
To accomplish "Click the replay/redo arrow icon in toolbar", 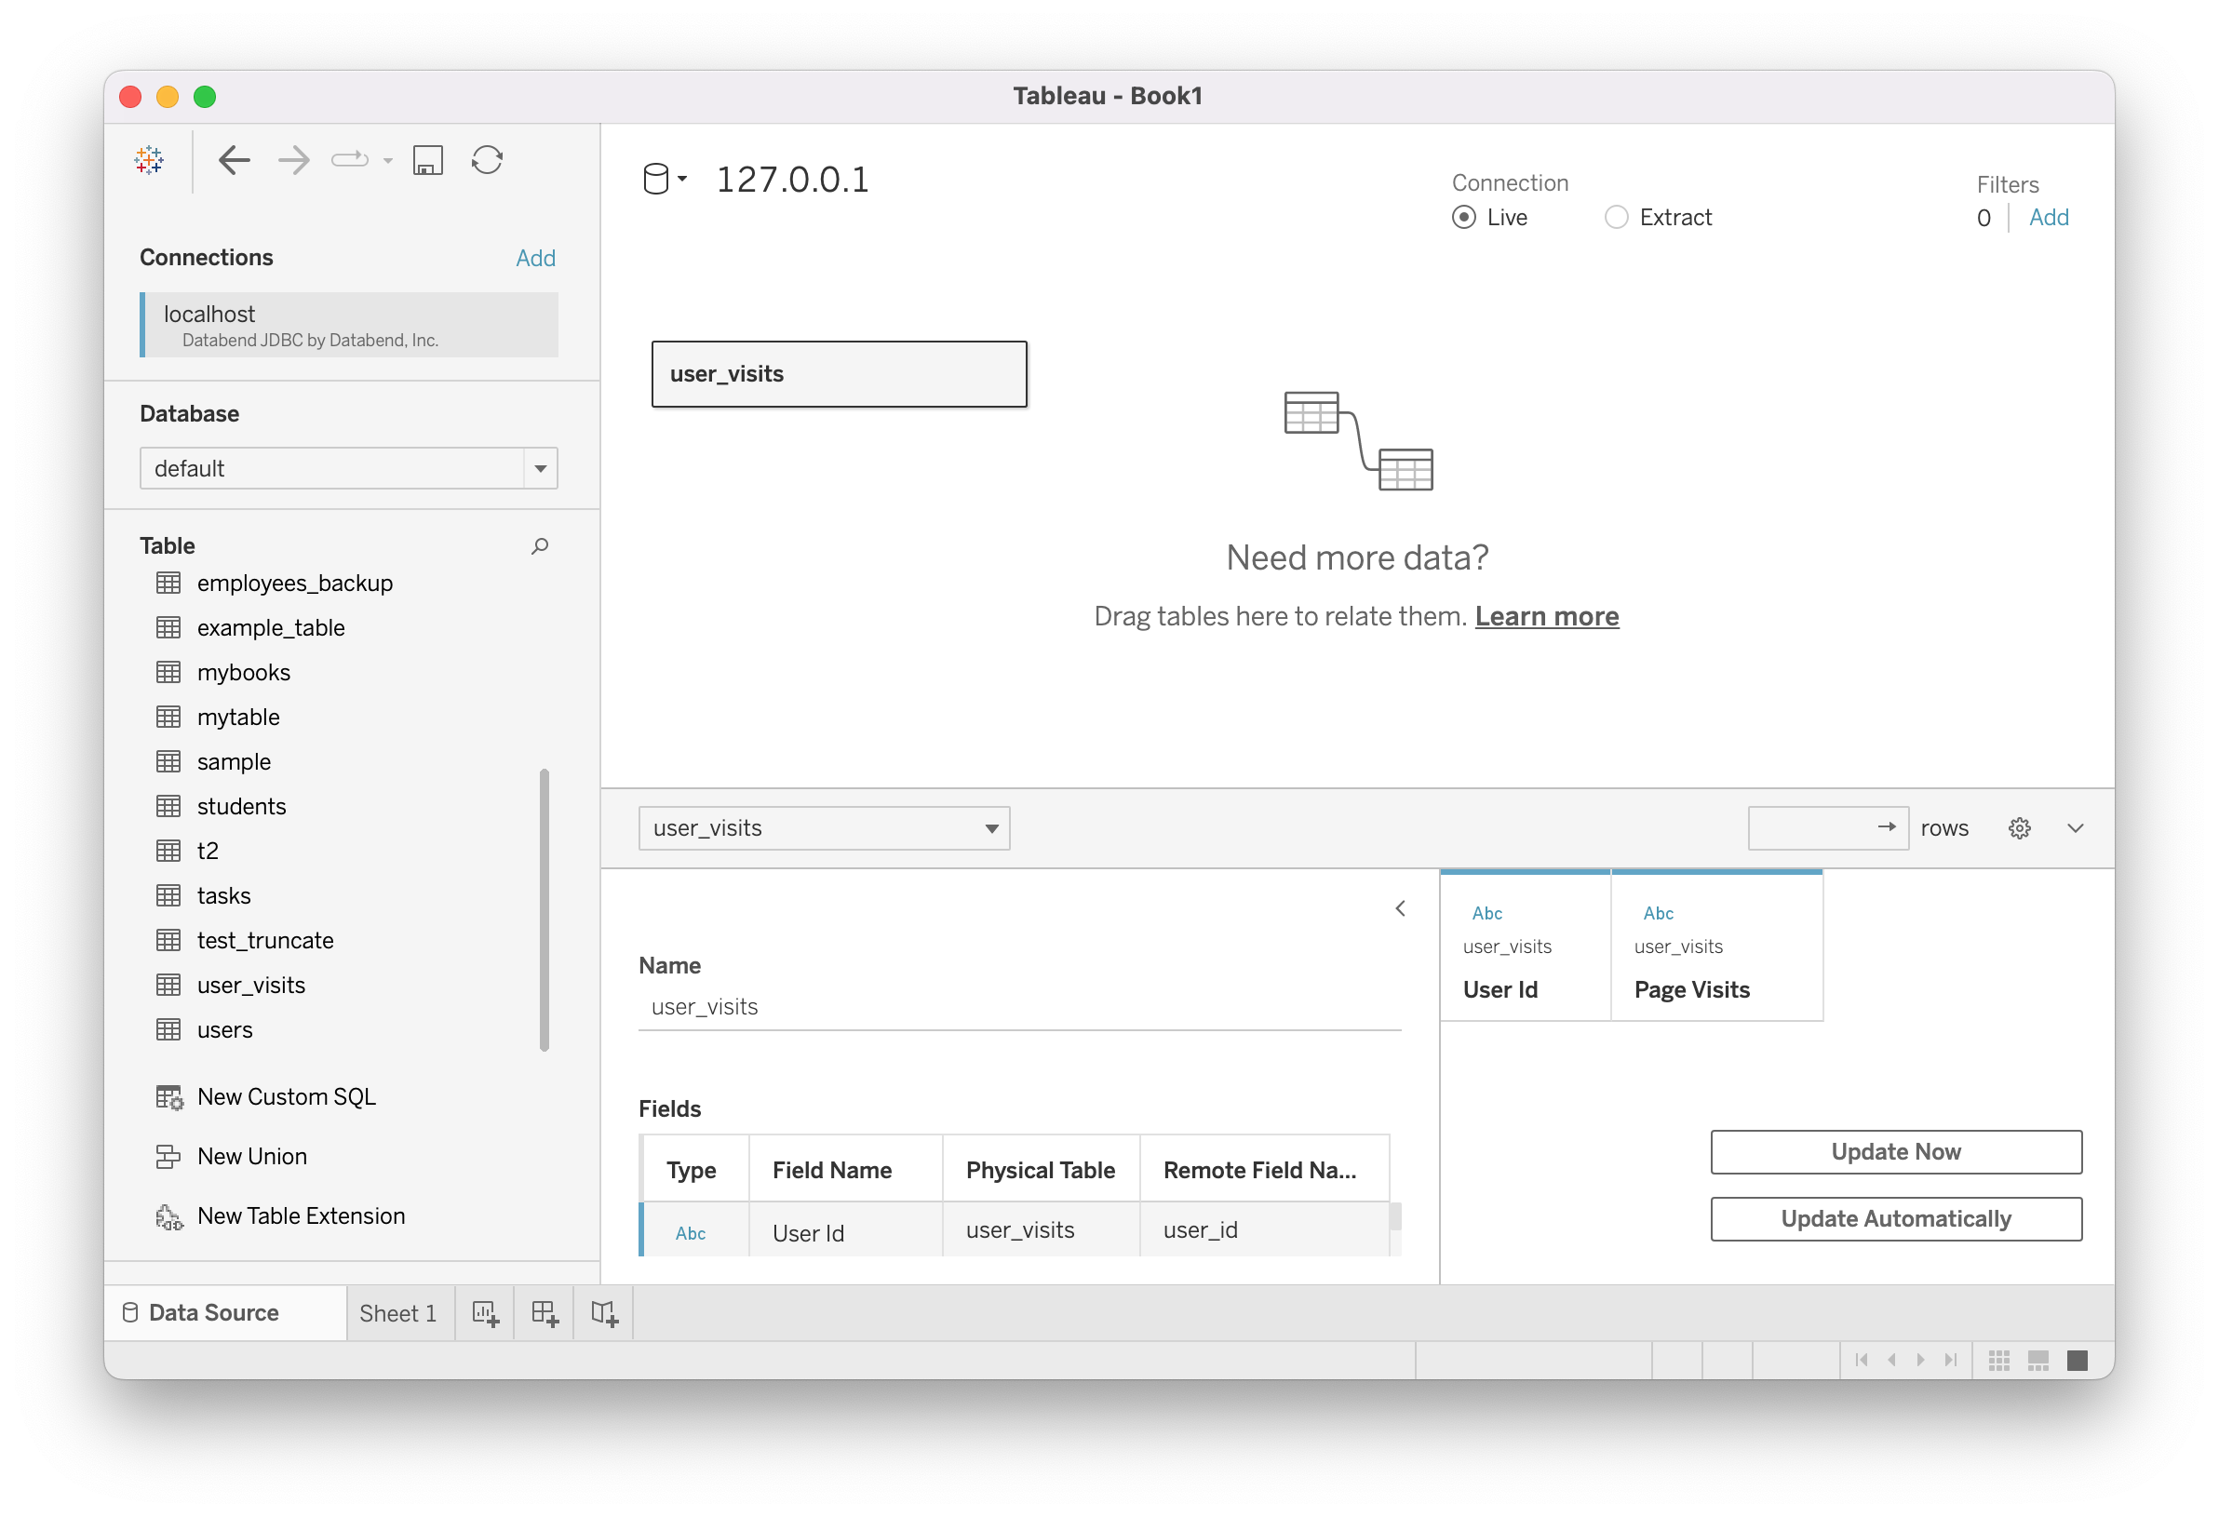I will tap(349, 159).
